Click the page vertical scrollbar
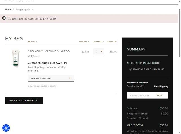181x134 pixels. 180,33
